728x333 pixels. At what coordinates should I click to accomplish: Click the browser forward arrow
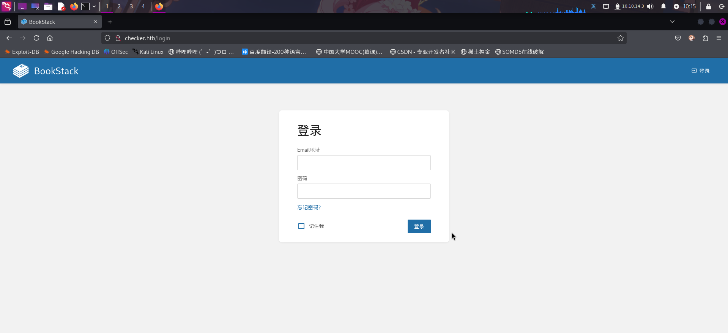(x=23, y=38)
